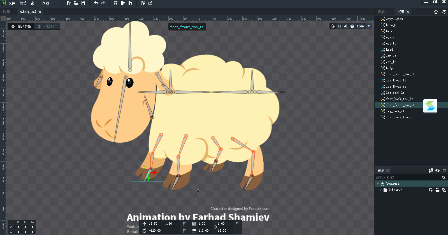Click the delete asset trash icon

coord(444,170)
